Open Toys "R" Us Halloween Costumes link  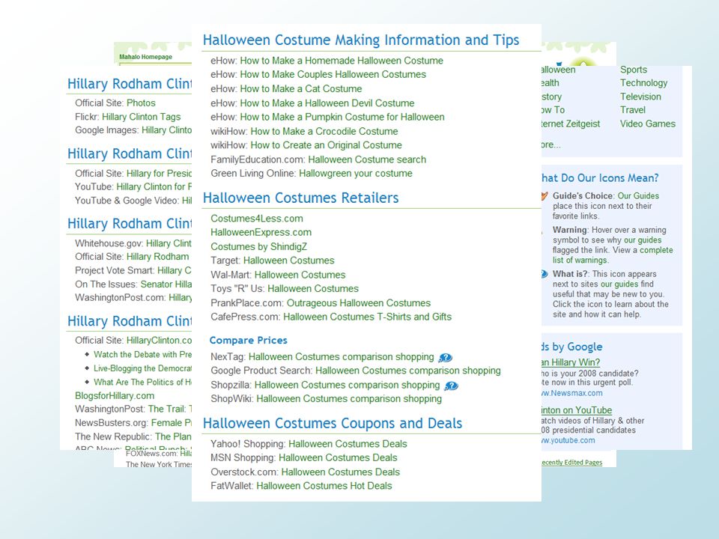[313, 289]
